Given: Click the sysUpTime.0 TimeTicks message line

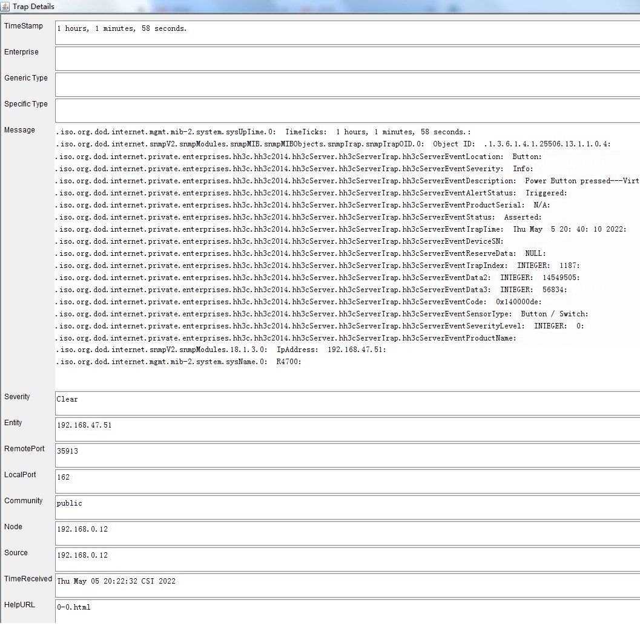Looking at the screenshot, I should (x=263, y=132).
